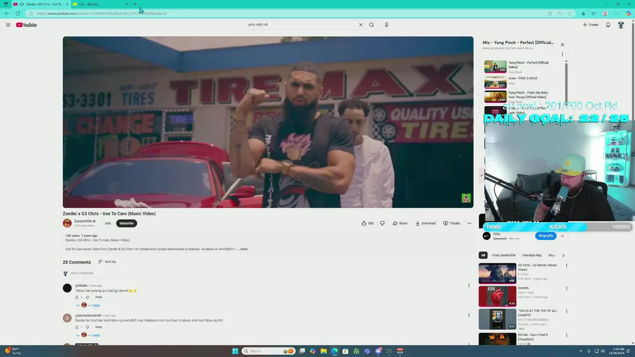Reply to the @6diablo comment

point(99,297)
